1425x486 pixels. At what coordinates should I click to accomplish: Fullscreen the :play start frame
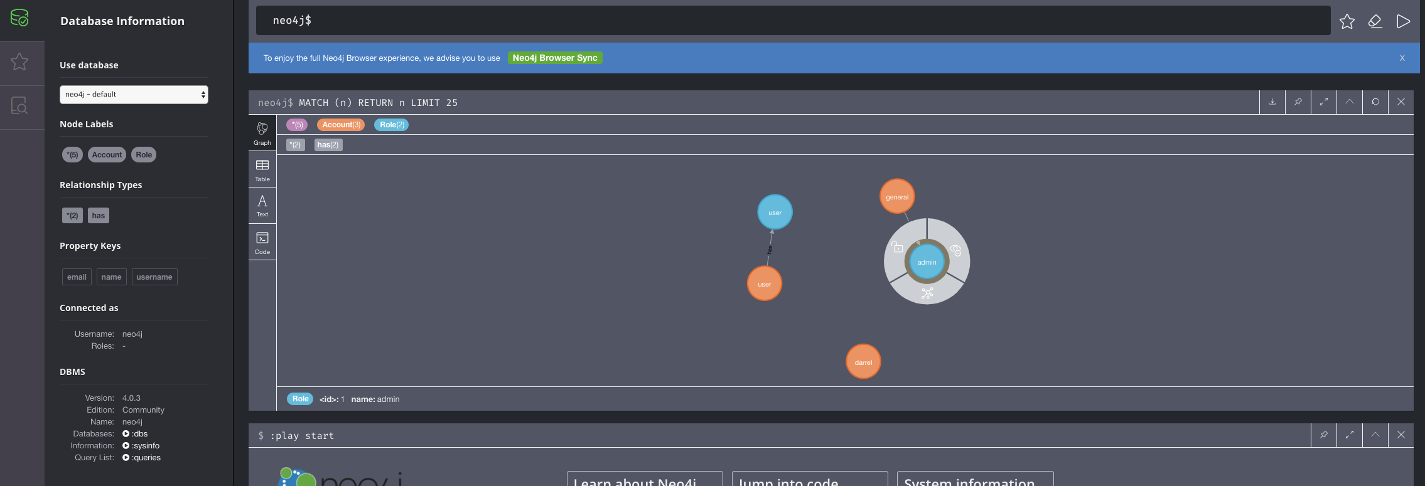tap(1350, 435)
